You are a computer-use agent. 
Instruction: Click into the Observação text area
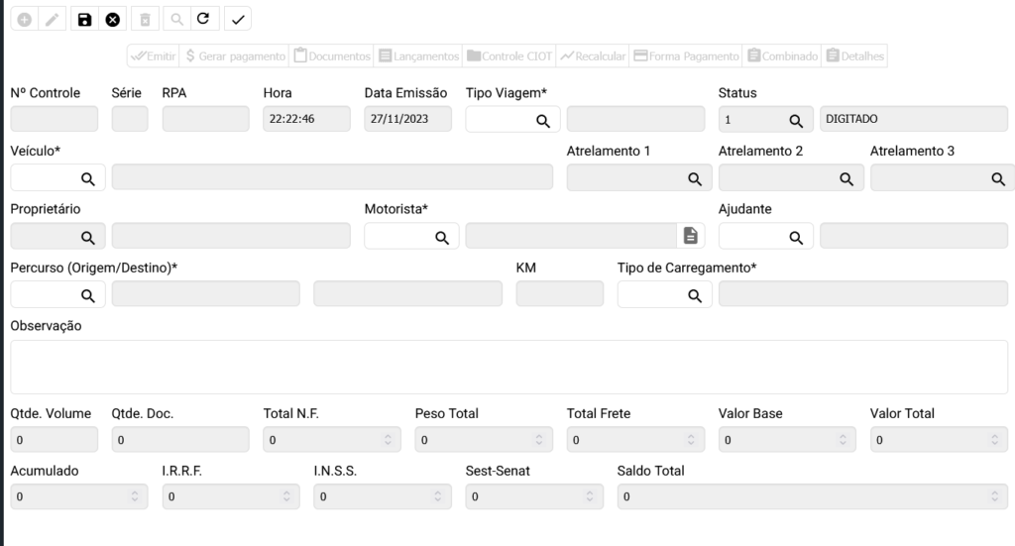507,367
